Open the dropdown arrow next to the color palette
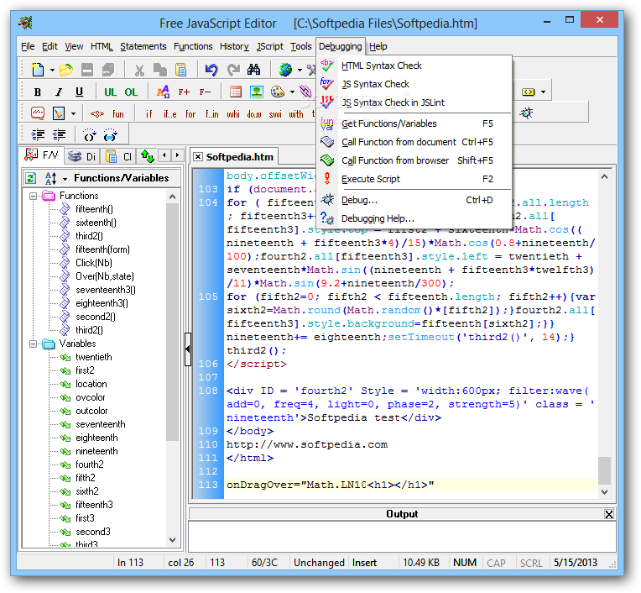 point(292,92)
